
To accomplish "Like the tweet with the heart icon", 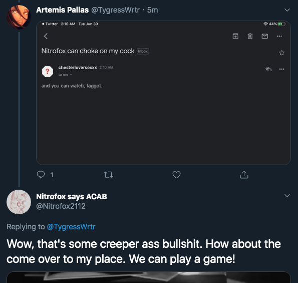I will point(176,175).
